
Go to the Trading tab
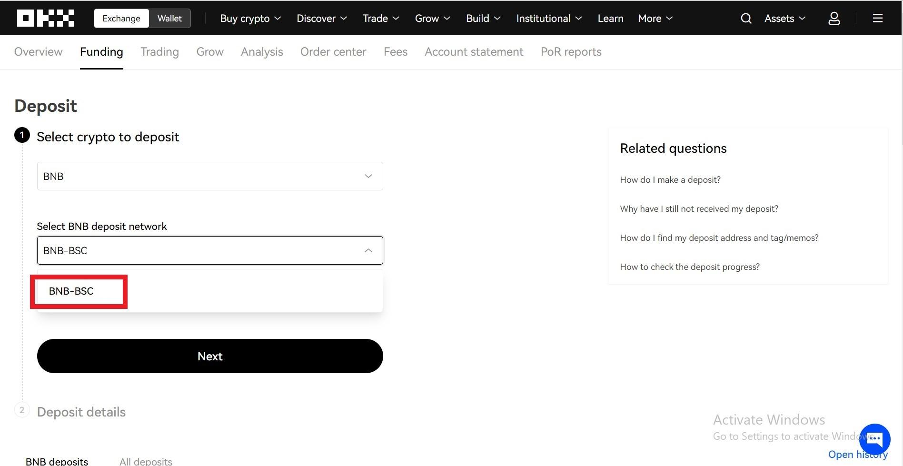pyautogui.click(x=159, y=51)
